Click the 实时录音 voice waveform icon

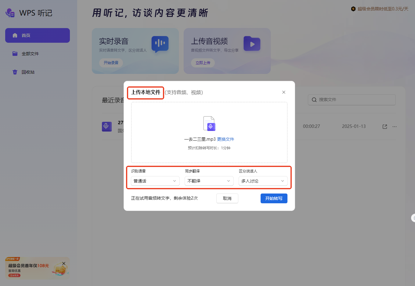click(x=160, y=45)
